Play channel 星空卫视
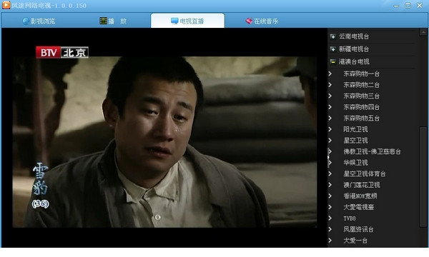Screen dimensions: 429x257 pyautogui.click(x=355, y=141)
